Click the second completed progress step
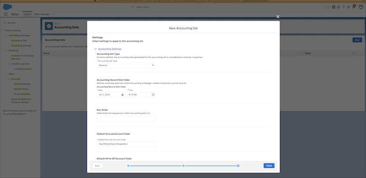Image resolution: width=366 pixels, height=178 pixels. 183,166
